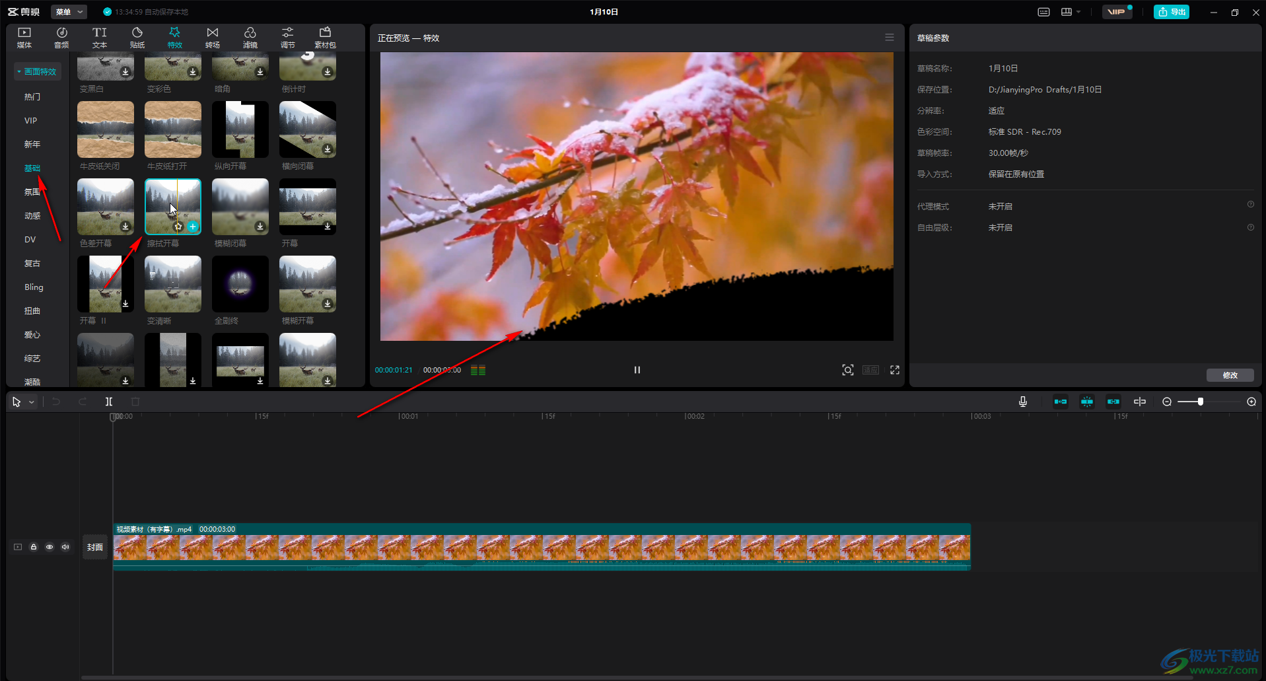Lock the main video track
Viewport: 1266px width, 681px height.
(34, 547)
